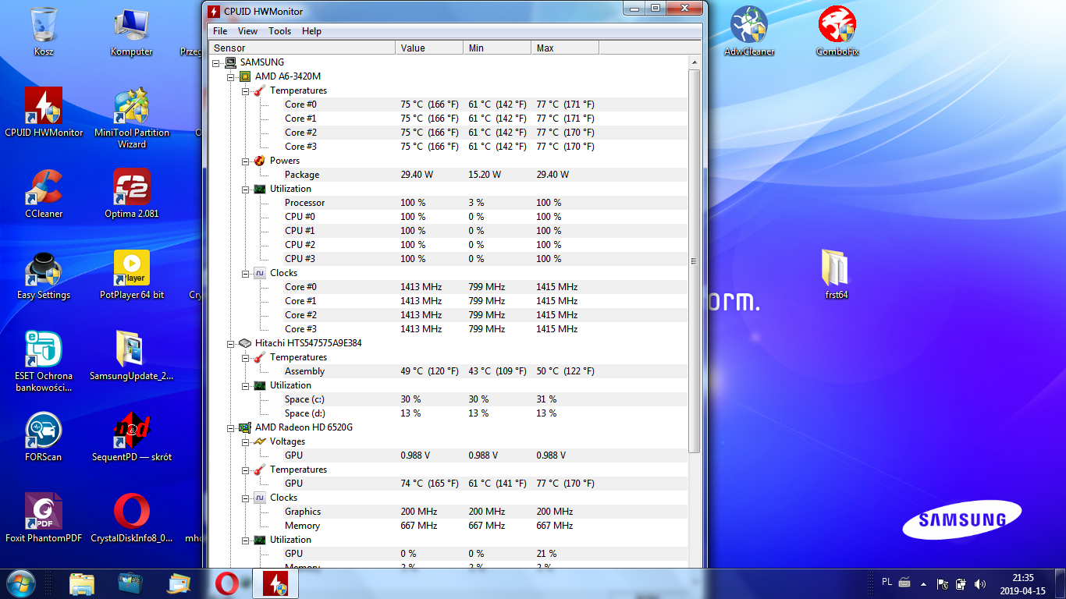
Task: Select the AdwCleaner desktop icon
Action: tap(749, 31)
